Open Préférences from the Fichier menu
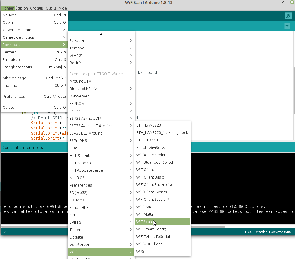The height and width of the screenshot is (259, 295). pyautogui.click(x=34, y=97)
